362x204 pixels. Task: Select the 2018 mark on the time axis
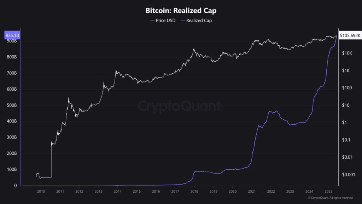pyautogui.click(x=194, y=191)
